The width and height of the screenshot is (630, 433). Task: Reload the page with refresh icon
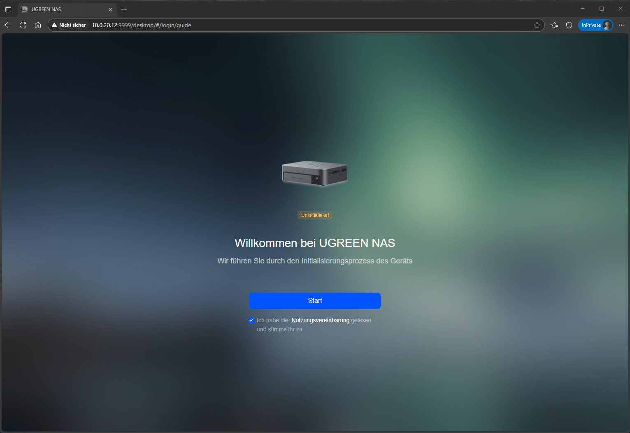[x=23, y=25]
